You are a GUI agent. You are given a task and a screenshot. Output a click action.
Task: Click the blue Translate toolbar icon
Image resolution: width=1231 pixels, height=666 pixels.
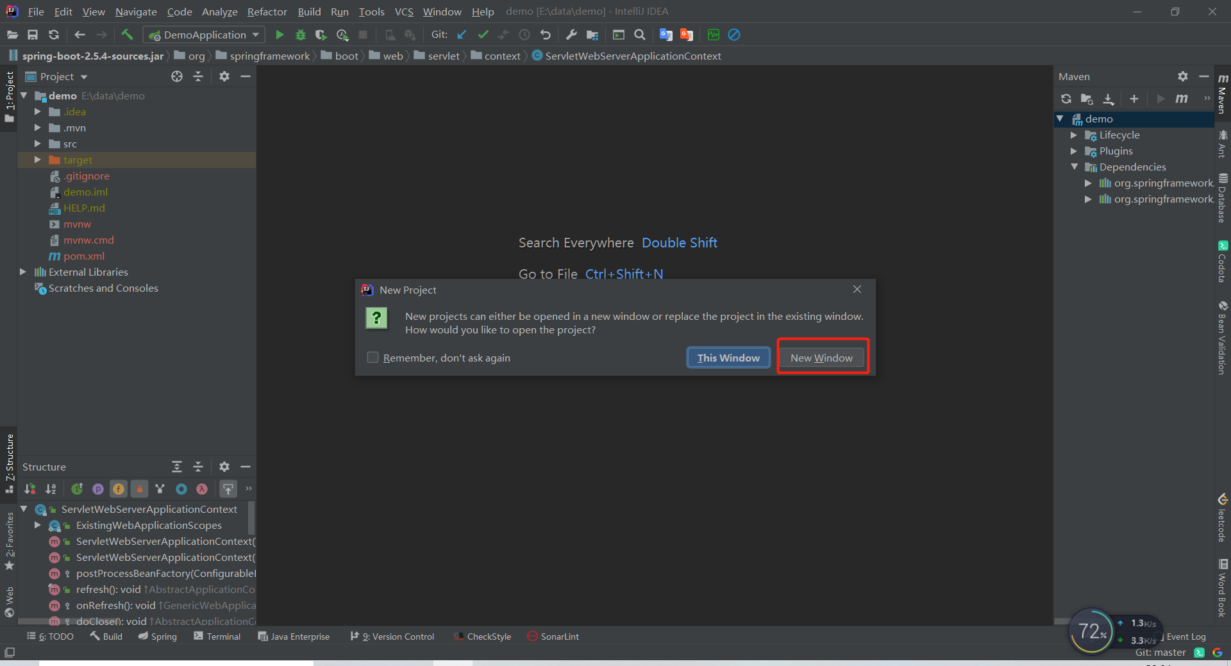pos(666,35)
